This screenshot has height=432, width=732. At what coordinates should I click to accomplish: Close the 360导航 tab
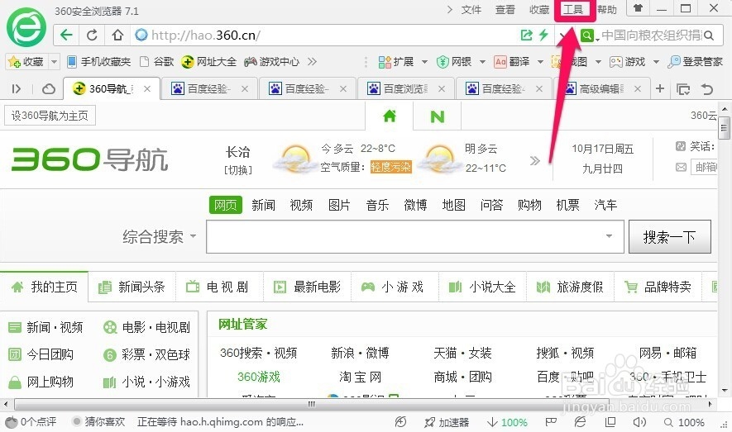pyautogui.click(x=147, y=88)
